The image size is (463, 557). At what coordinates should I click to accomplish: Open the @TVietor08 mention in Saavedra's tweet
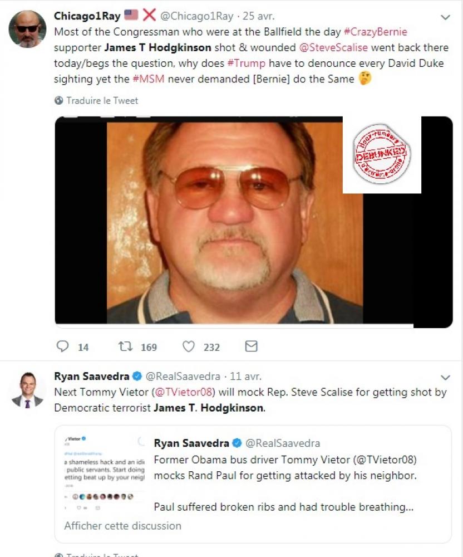[185, 392]
